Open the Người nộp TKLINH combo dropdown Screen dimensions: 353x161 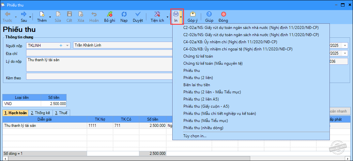67,45
